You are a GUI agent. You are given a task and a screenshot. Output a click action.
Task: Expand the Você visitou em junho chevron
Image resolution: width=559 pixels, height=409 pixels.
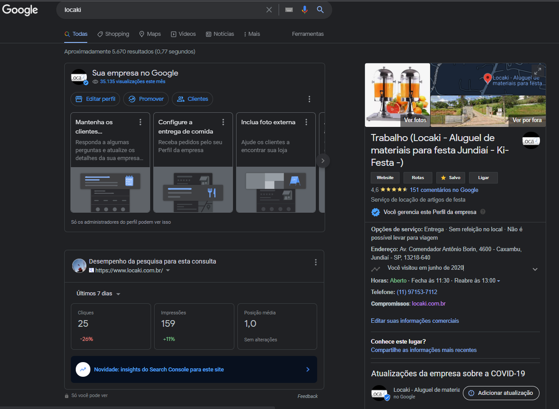(535, 269)
